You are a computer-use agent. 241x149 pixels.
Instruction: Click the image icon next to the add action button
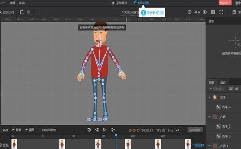click(x=231, y=89)
